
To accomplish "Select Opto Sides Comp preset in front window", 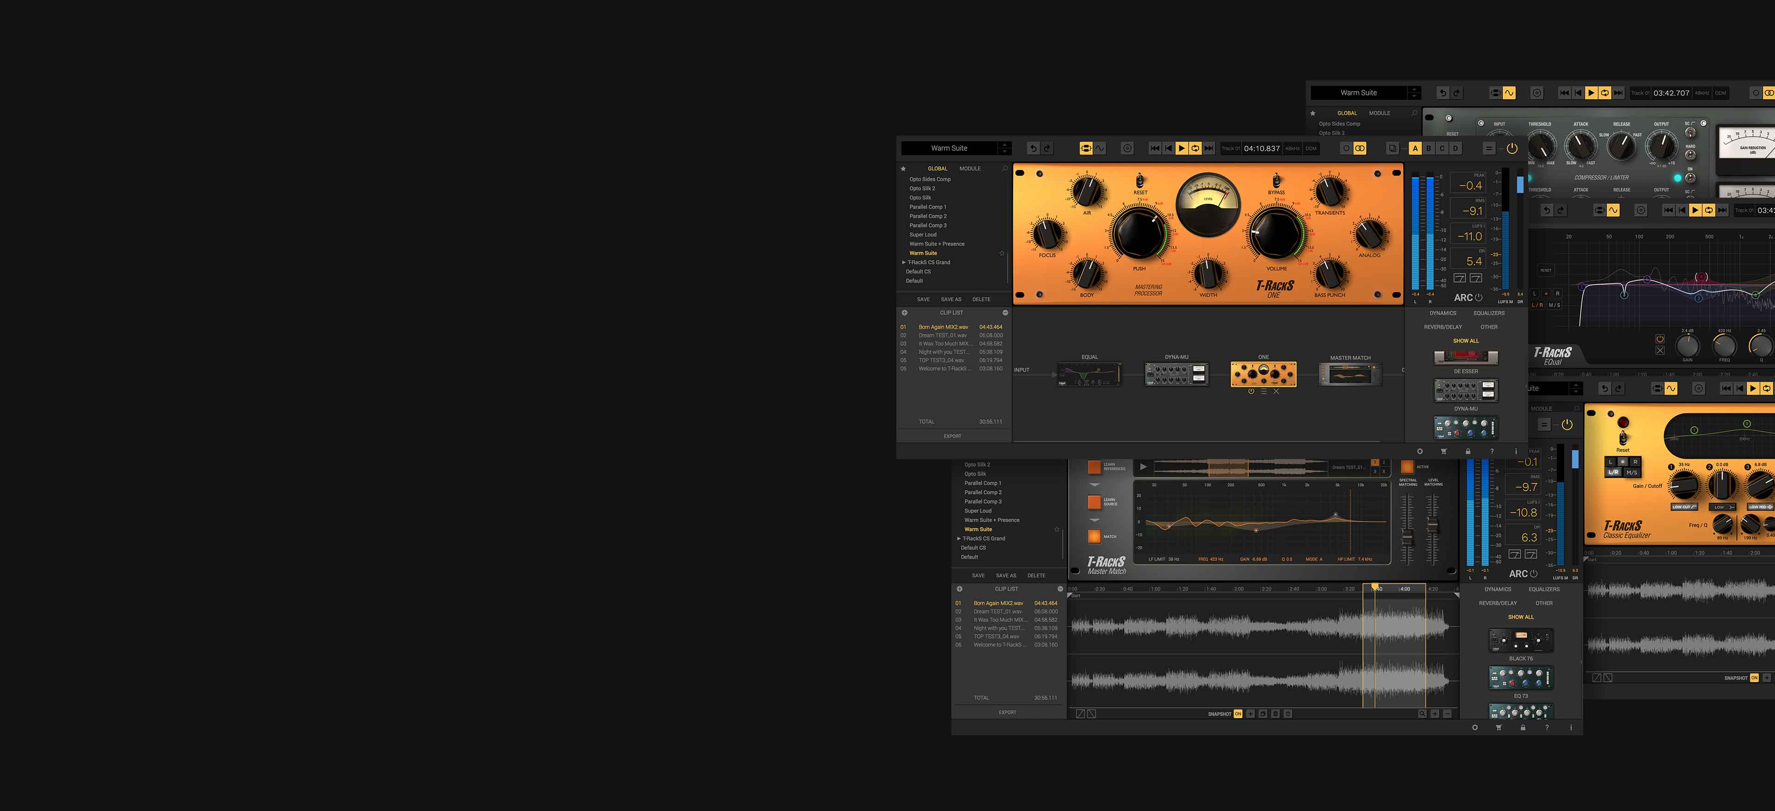I will coord(930,179).
